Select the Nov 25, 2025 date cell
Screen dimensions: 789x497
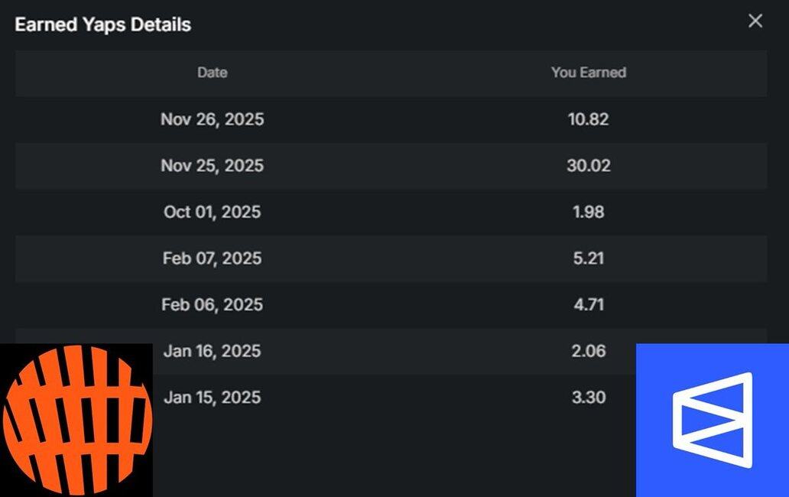tap(212, 166)
